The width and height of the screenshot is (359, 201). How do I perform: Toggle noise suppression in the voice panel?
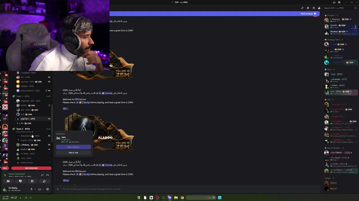click(42, 175)
